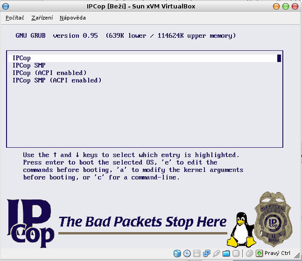Open the Nápověda menu
Viewport: 302px width, 261px height.
click(72, 18)
